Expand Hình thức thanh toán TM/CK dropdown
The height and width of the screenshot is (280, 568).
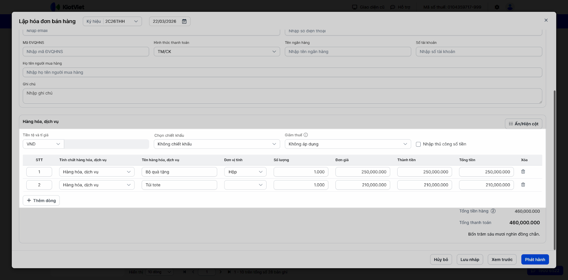(x=217, y=52)
